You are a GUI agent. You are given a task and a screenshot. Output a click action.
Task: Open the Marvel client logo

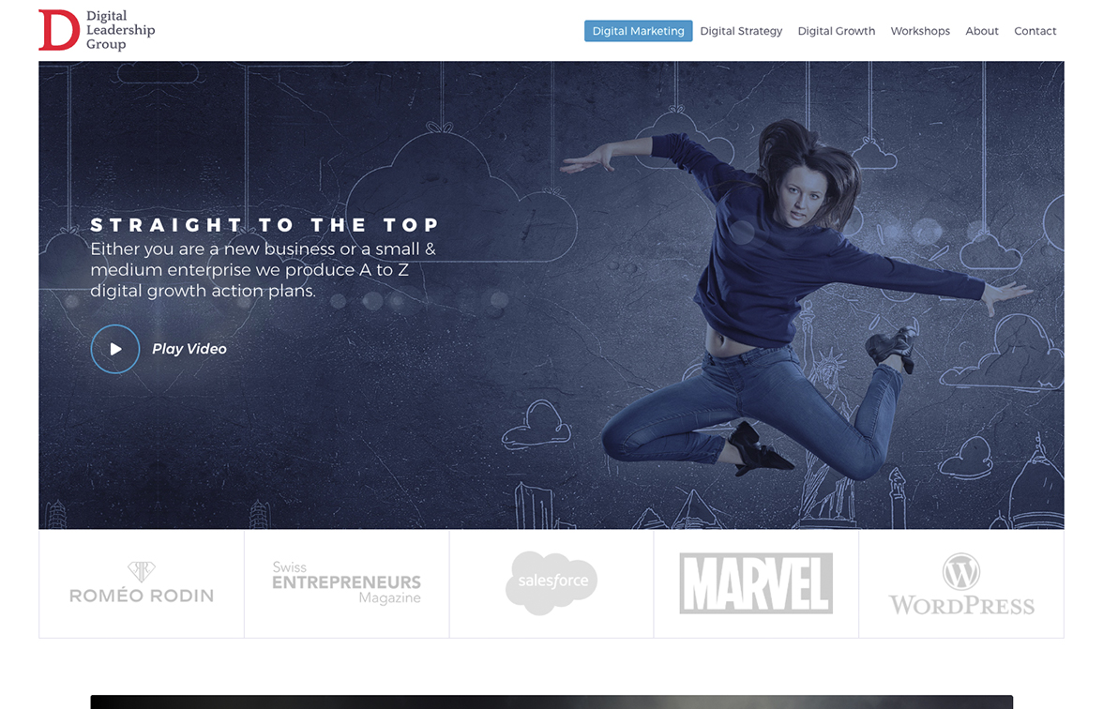tap(756, 583)
